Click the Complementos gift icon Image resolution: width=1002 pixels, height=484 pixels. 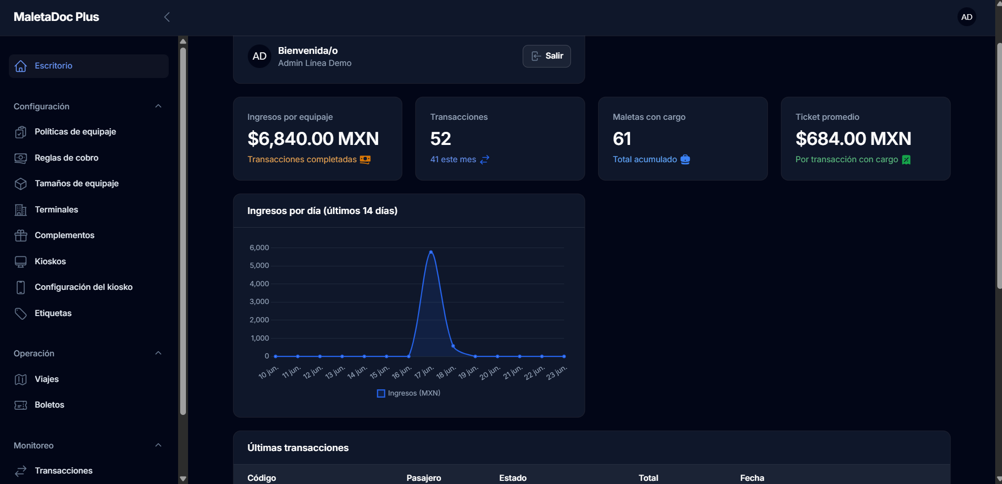tap(20, 235)
